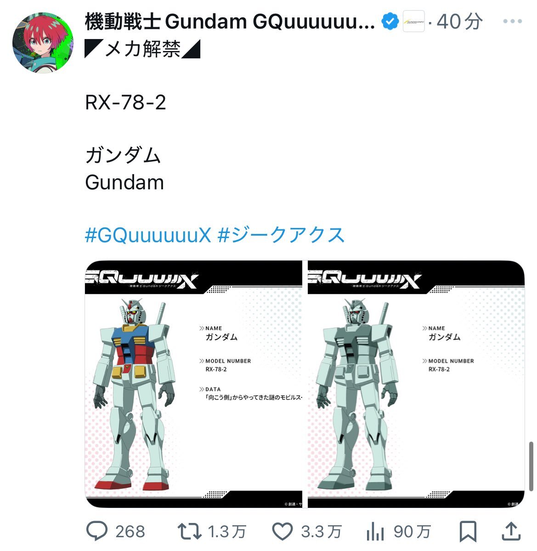Click the 40分 post timestamp
This screenshot has height=551, width=537.
click(459, 22)
